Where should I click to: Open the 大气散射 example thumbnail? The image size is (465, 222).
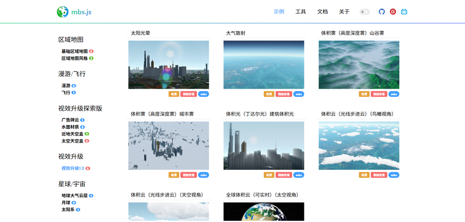click(x=264, y=65)
